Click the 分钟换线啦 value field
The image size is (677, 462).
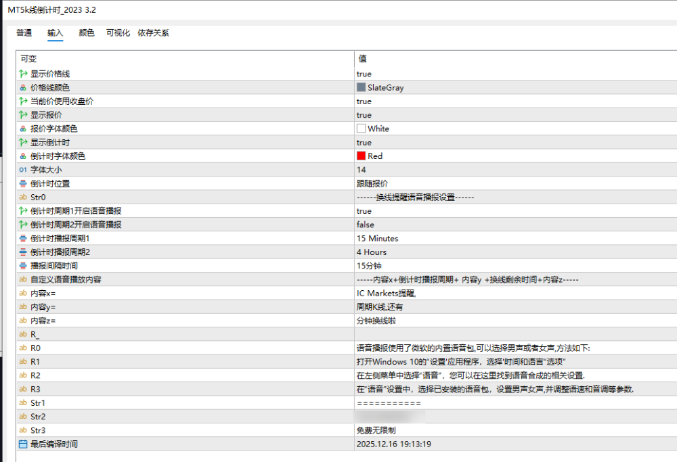515,321
